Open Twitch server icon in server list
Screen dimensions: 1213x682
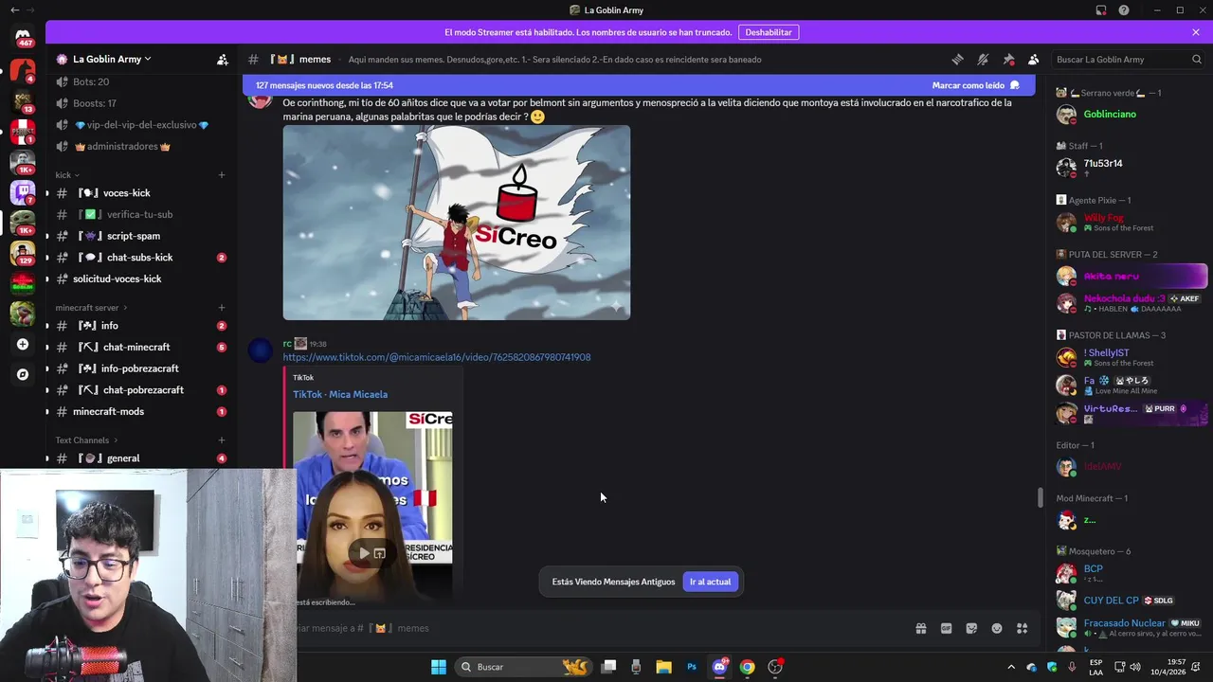click(23, 192)
